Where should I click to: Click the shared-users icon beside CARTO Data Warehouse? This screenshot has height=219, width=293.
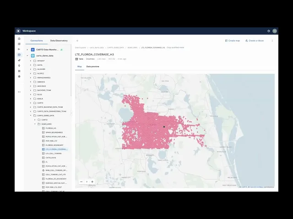pos(61,50)
